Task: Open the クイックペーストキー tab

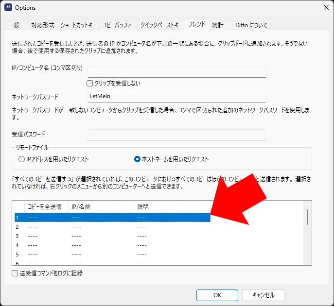Action: pyautogui.click(x=161, y=25)
